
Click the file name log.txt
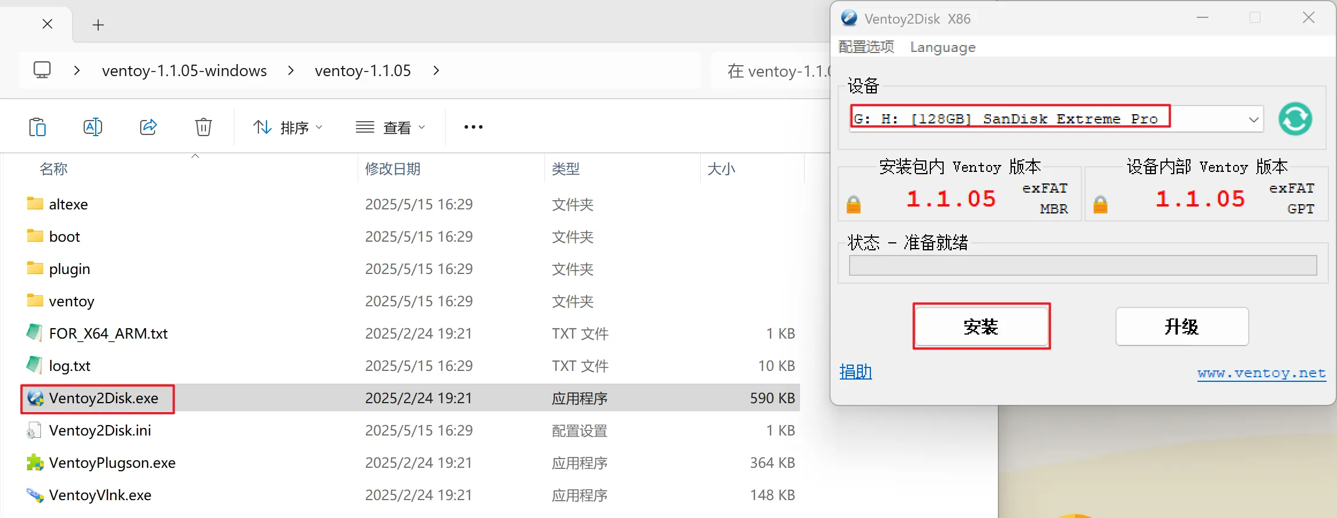coord(70,366)
